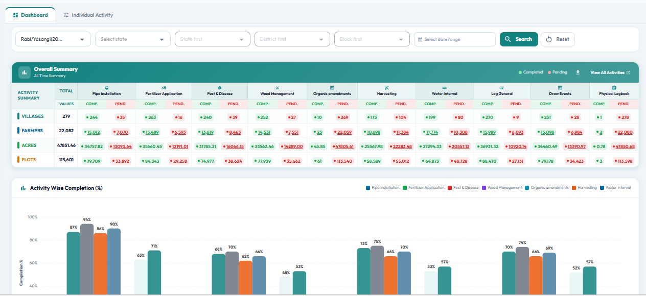
Task: Click the Physical Logbook clipboard icon
Action: point(614,88)
